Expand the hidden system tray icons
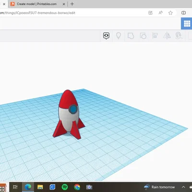The height and width of the screenshot is (192, 192). (x=183, y=187)
